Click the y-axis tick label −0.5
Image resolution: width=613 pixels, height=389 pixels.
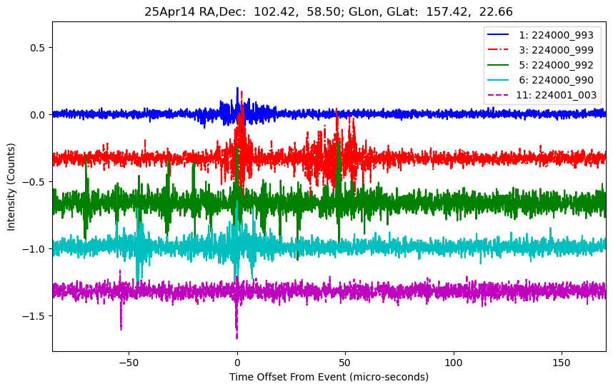point(34,182)
